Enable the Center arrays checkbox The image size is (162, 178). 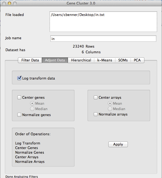click(x=96, y=97)
